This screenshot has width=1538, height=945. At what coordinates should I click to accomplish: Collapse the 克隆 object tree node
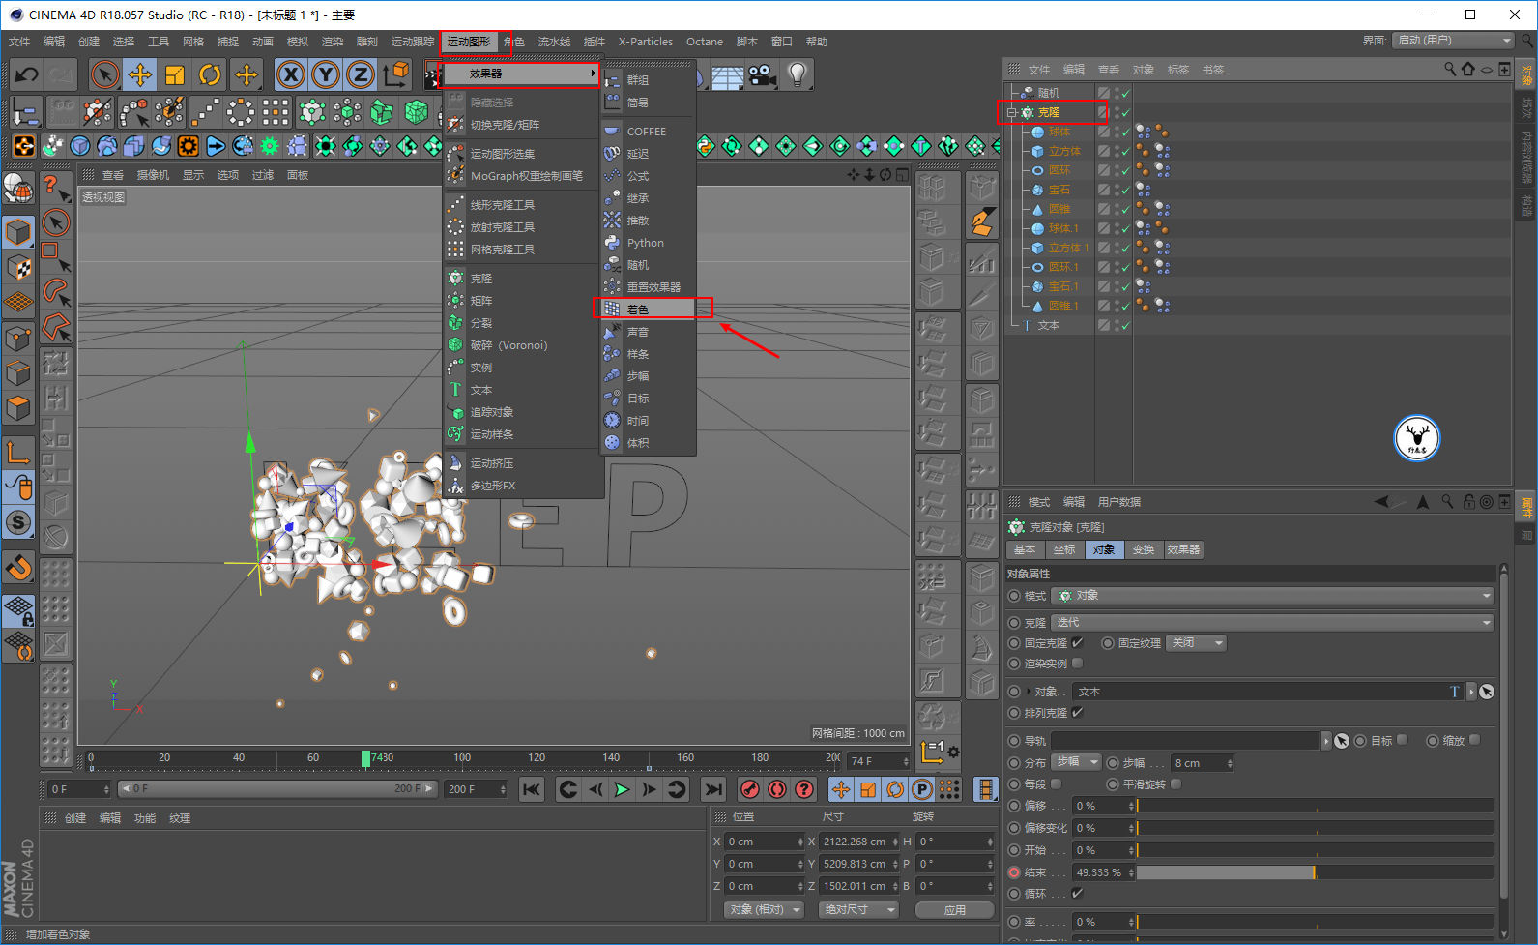1012,113
